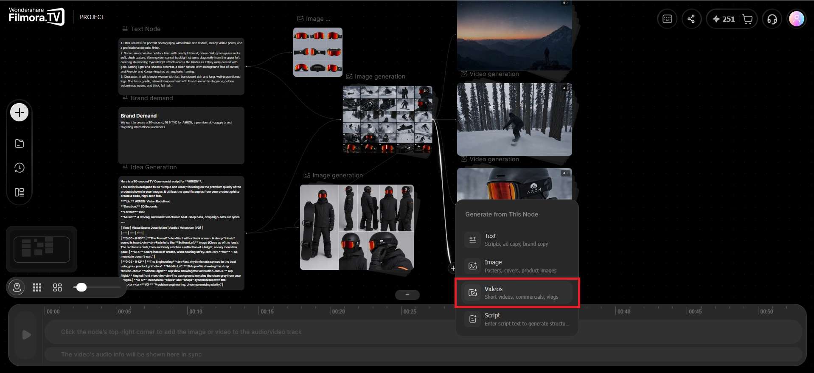Image resolution: width=814 pixels, height=373 pixels.
Task: Click the count badge on ARON goggles video
Action: 565,173
